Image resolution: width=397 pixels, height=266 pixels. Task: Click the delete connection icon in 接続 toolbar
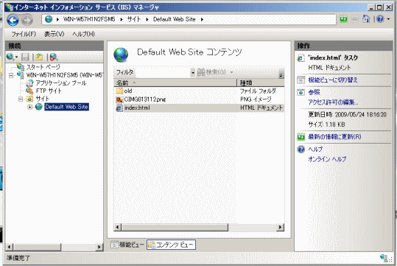(x=54, y=57)
